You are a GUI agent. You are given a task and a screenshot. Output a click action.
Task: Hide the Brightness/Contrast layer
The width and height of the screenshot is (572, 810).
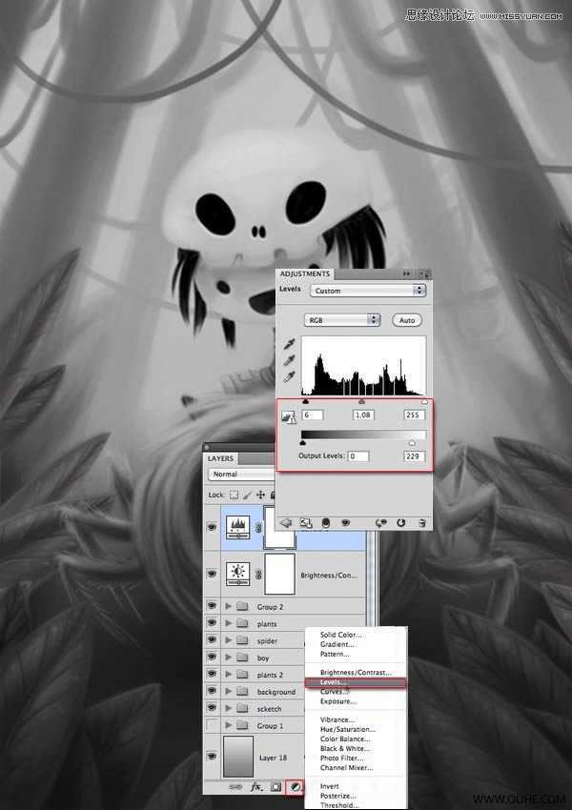click(212, 574)
